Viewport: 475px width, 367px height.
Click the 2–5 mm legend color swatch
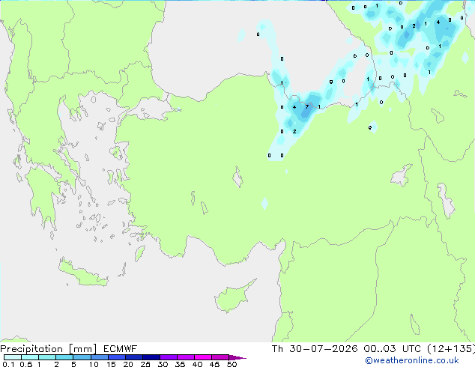click(64, 357)
